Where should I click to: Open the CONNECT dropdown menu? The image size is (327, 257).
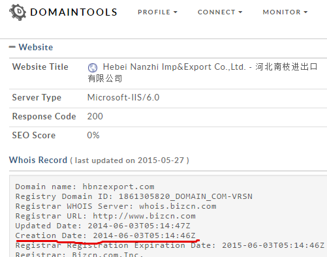pyautogui.click(x=220, y=12)
